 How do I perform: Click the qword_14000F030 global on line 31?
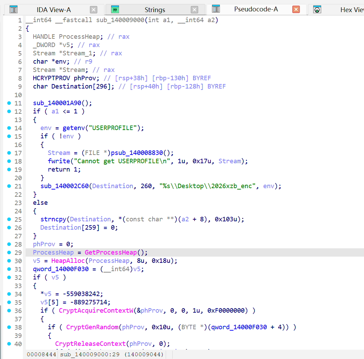61,269
